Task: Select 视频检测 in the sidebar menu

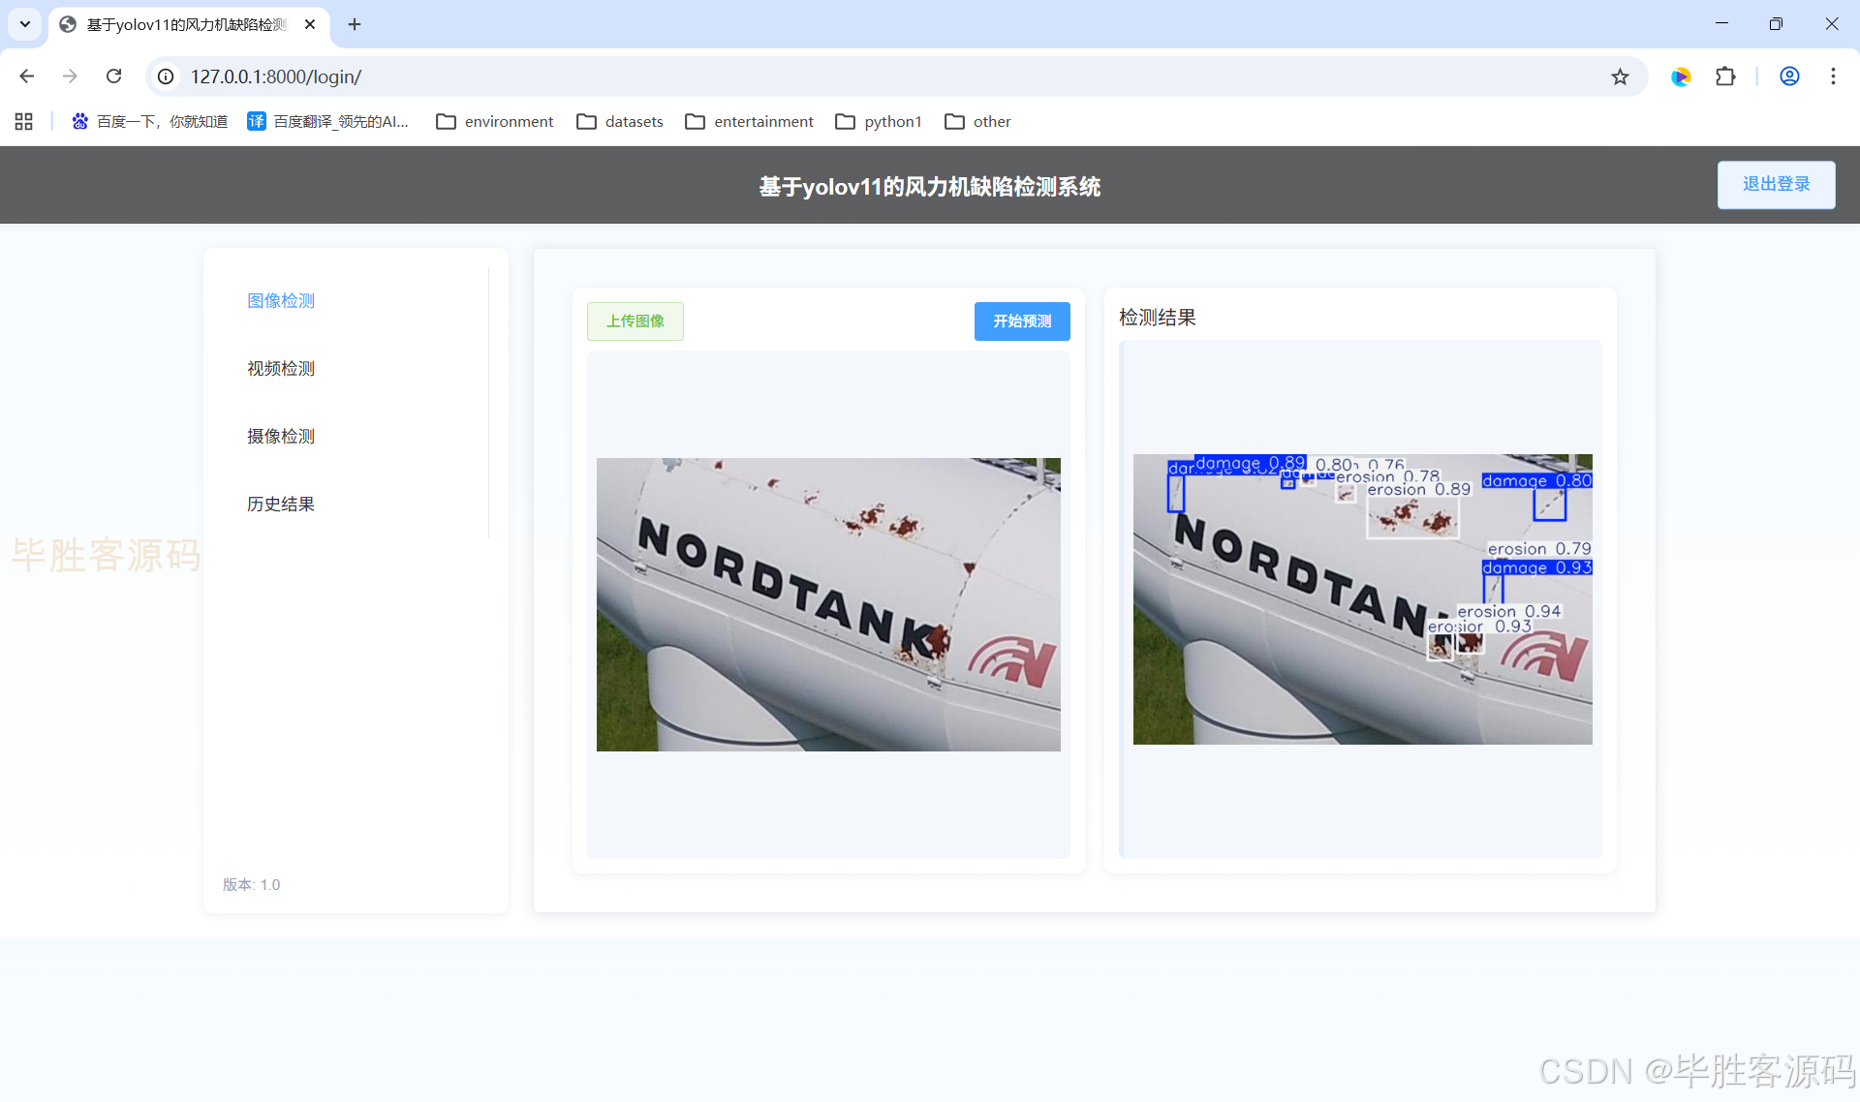Action: [281, 369]
